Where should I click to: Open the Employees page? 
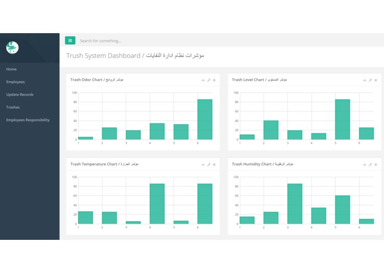click(15, 82)
